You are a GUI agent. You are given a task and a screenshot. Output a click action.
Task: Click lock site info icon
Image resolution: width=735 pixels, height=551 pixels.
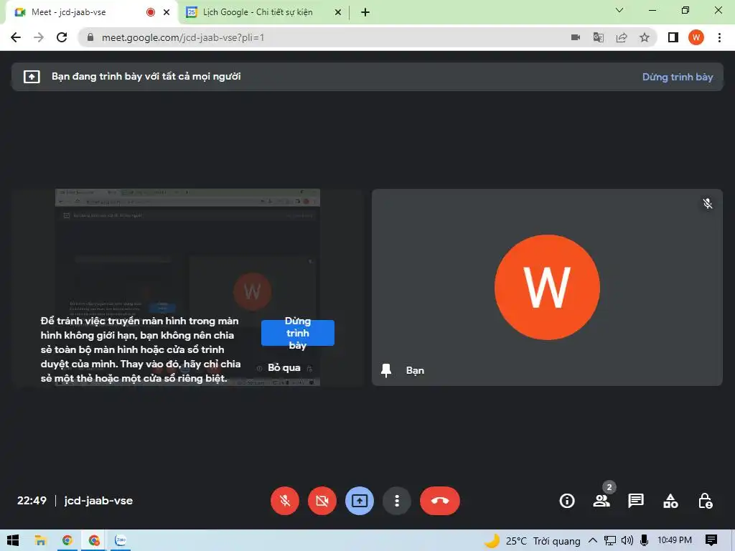point(90,37)
